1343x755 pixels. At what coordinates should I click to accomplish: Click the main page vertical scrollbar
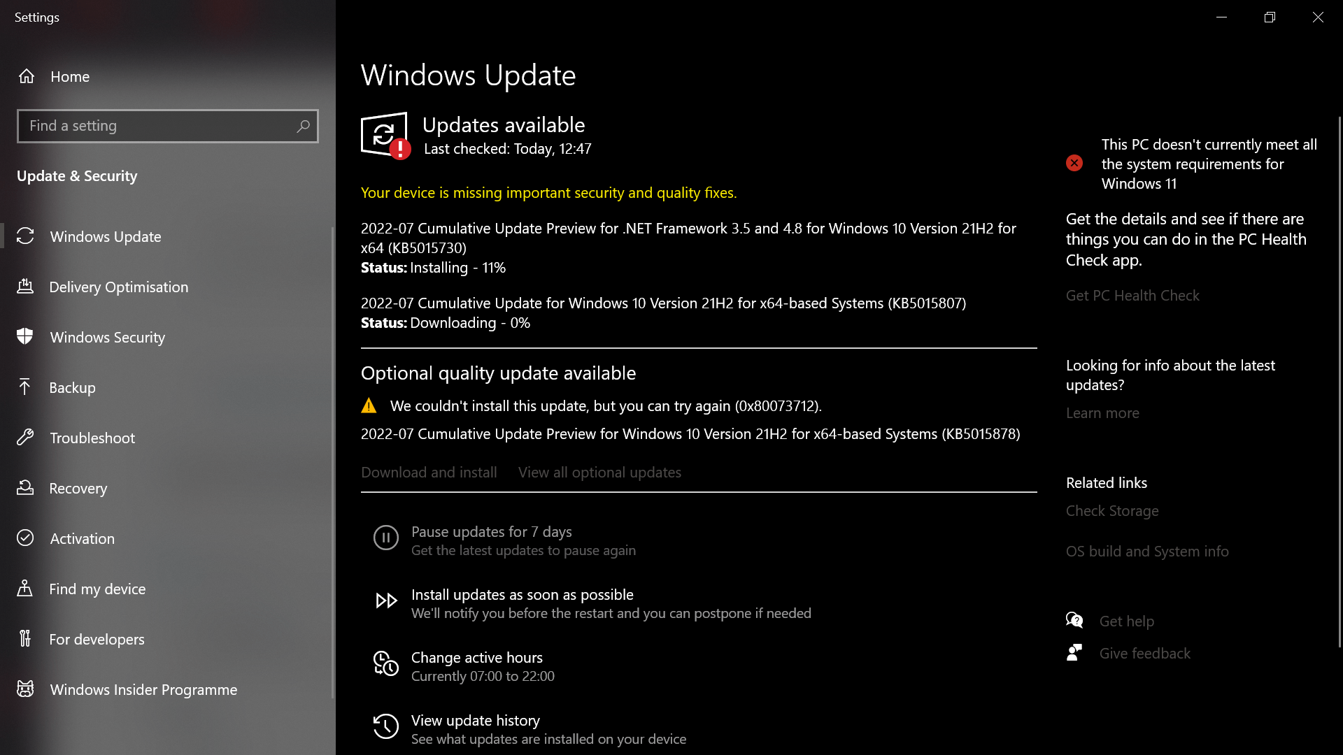[1339, 381]
